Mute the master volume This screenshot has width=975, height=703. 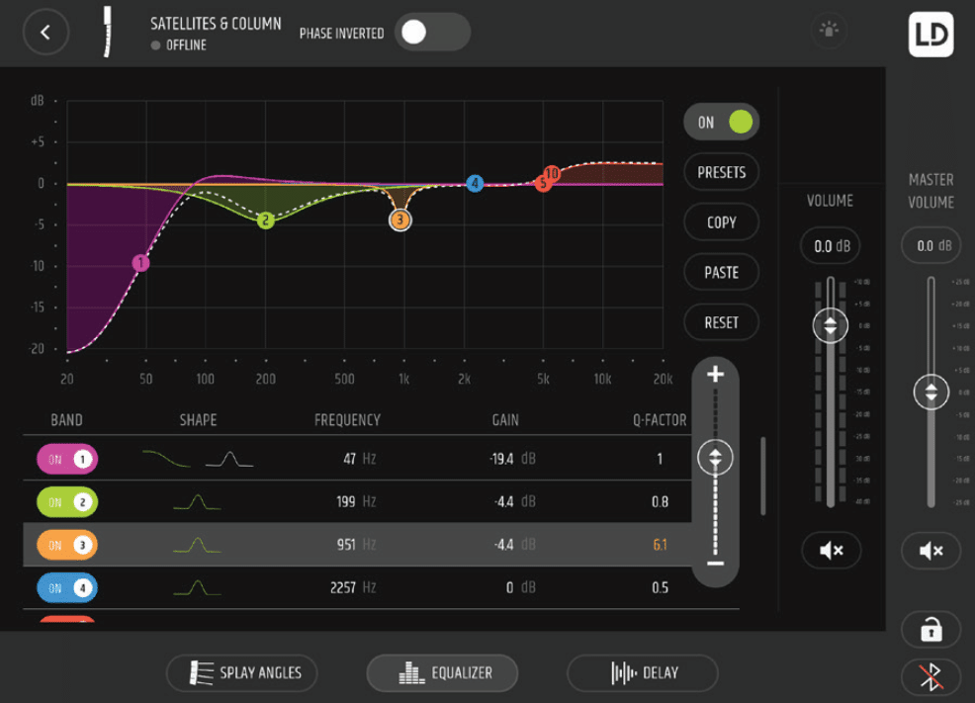(x=931, y=551)
